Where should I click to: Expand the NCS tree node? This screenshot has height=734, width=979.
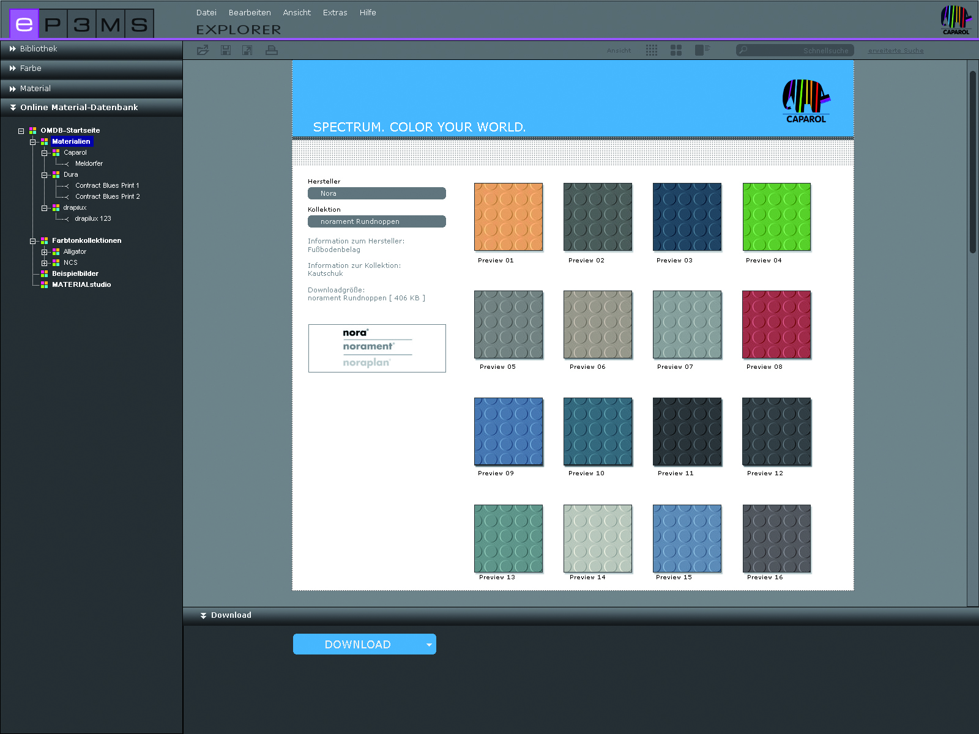click(44, 263)
